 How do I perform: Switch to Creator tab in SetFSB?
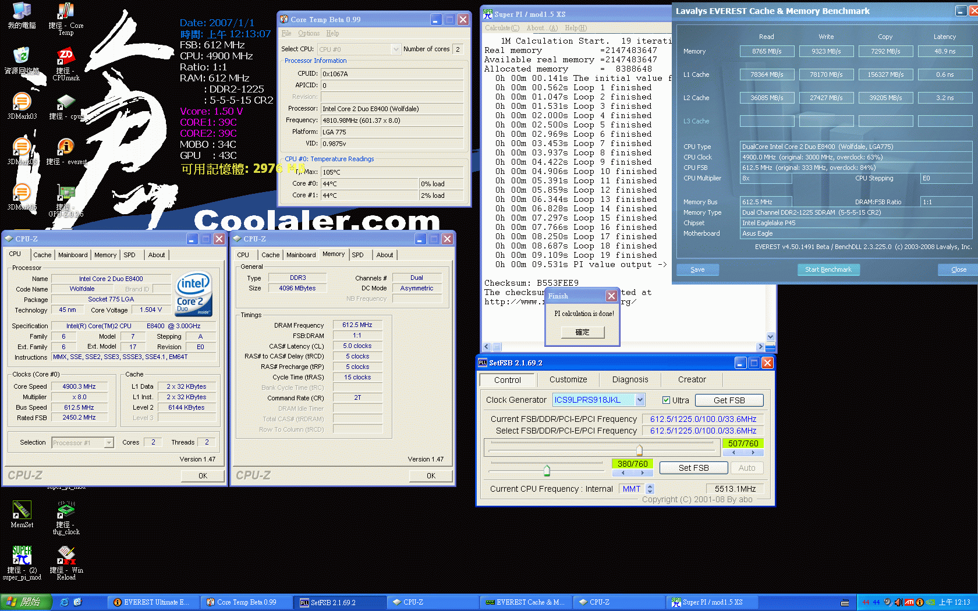coord(692,379)
